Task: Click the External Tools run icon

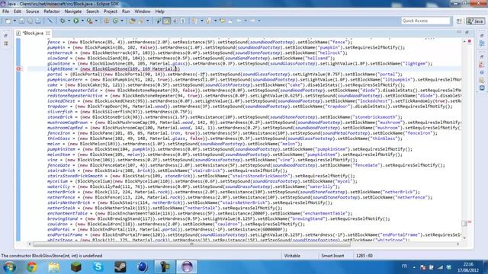Action: [90, 21]
